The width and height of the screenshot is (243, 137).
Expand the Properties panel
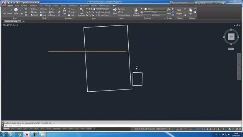148,18
